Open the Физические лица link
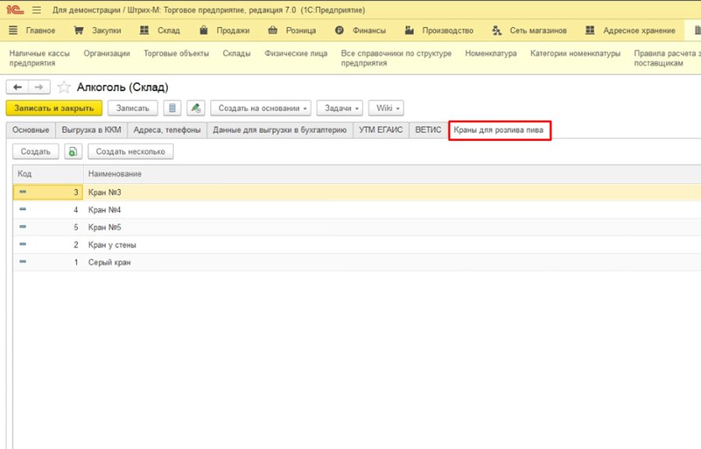 295,53
